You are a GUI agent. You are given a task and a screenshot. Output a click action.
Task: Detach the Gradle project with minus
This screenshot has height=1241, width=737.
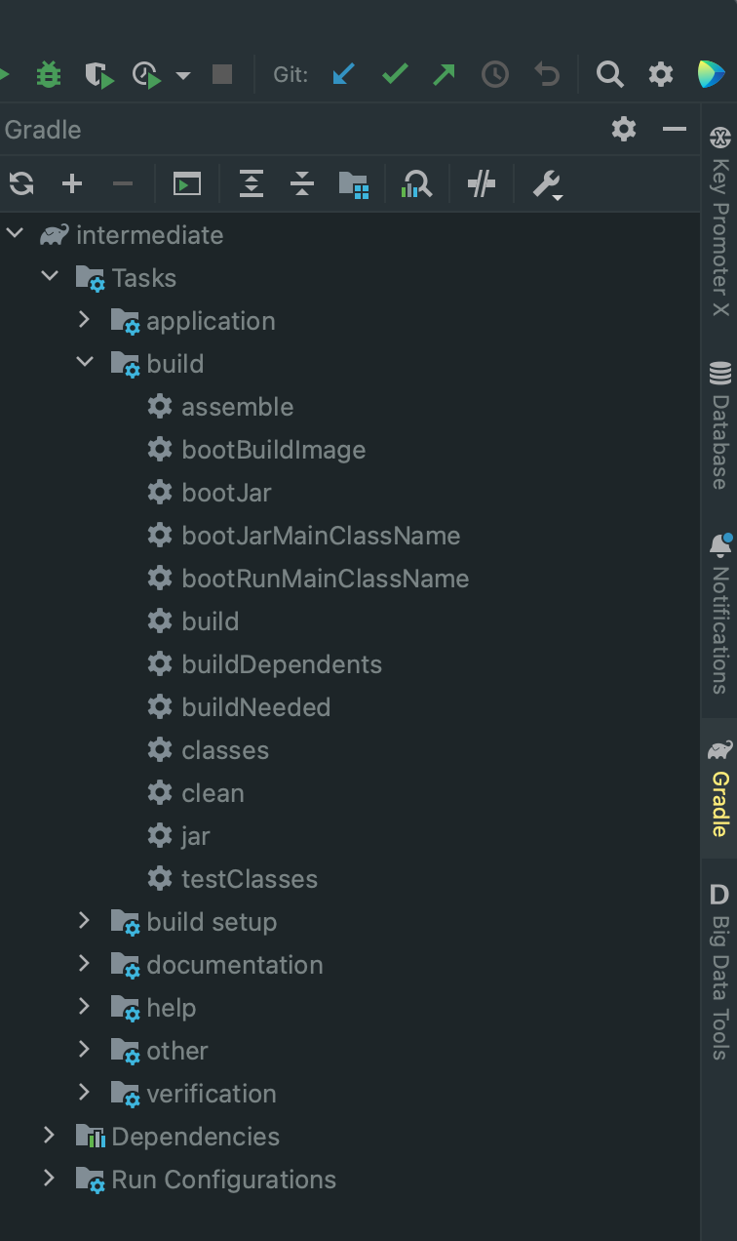coord(123,183)
